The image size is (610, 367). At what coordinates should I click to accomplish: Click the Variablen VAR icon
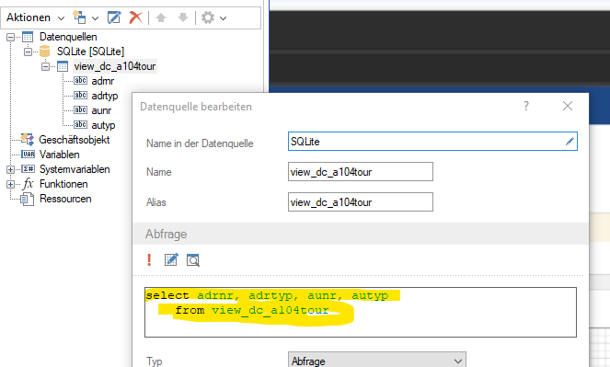coord(28,155)
